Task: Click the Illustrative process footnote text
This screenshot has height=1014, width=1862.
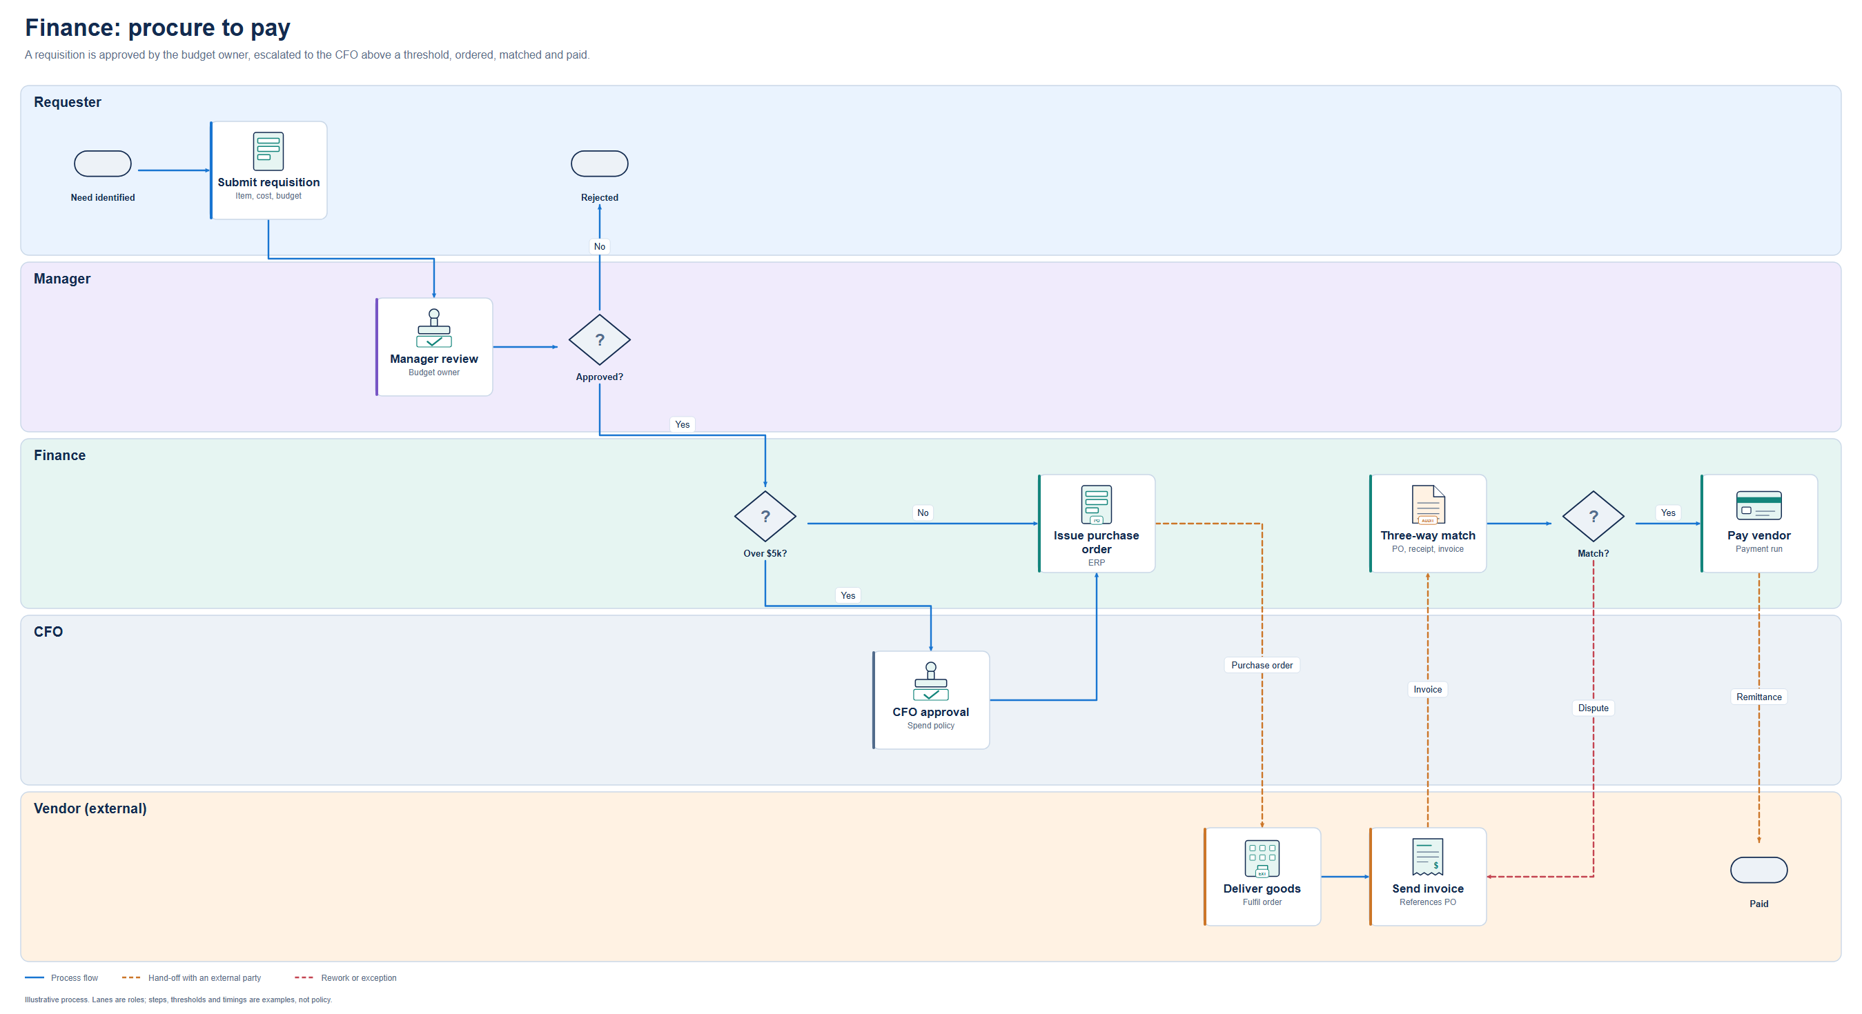Action: tap(178, 1000)
